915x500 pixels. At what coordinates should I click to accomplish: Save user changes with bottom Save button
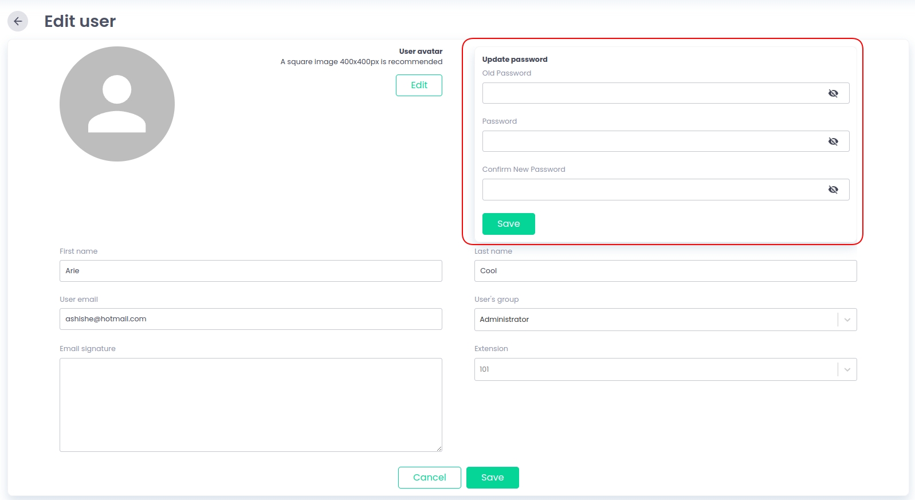pos(492,478)
